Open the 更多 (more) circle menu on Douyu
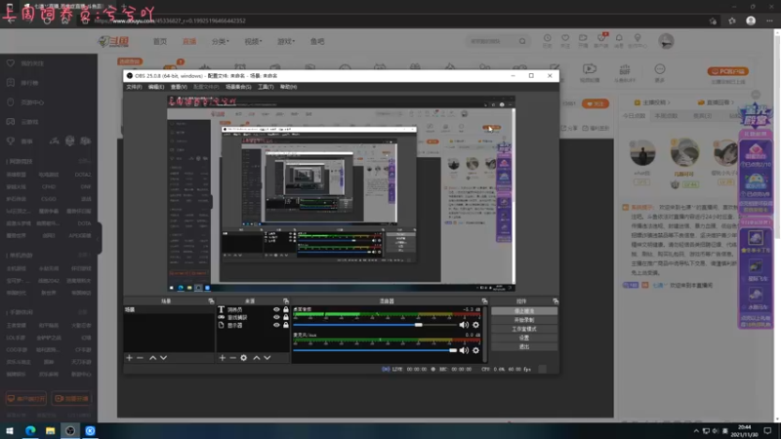The height and width of the screenshot is (439, 781). click(x=660, y=72)
